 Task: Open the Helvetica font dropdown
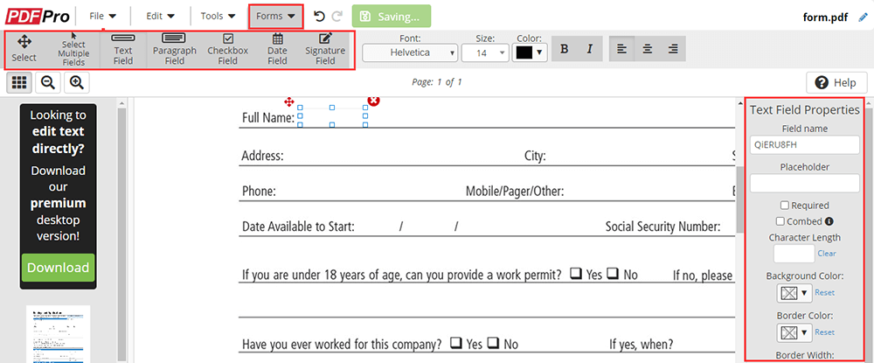410,53
